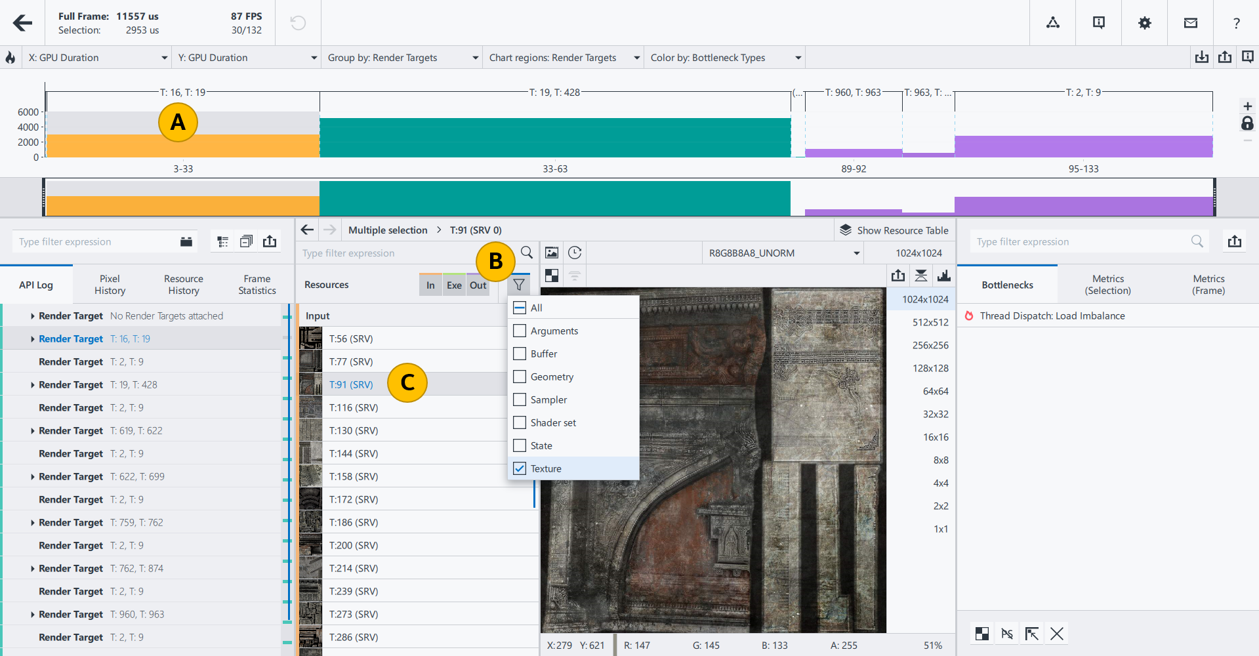Click the zoom-in plus icon beside chart
1259x656 pixels.
point(1247,106)
